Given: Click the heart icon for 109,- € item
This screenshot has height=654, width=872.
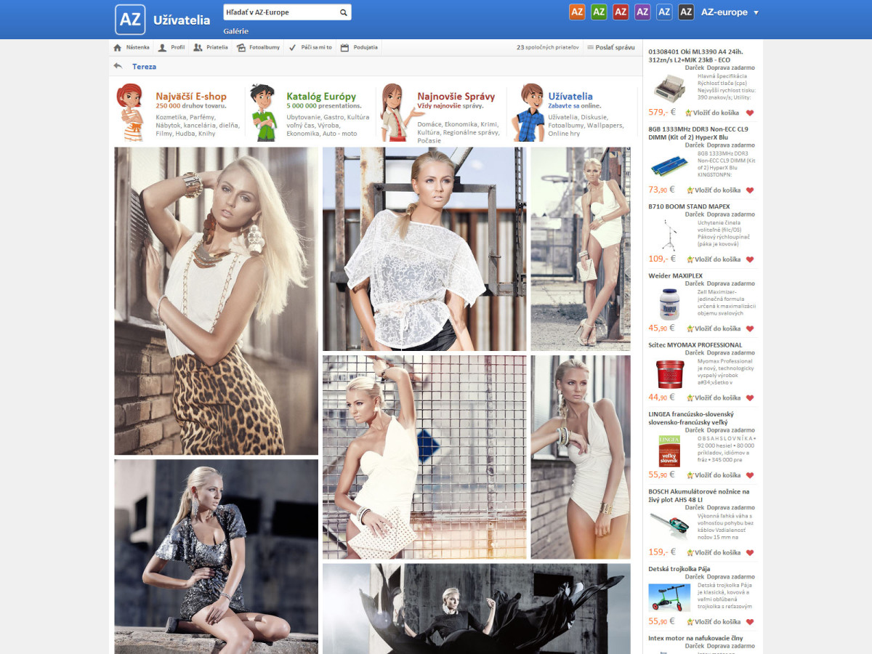Looking at the screenshot, I should pyautogui.click(x=750, y=259).
